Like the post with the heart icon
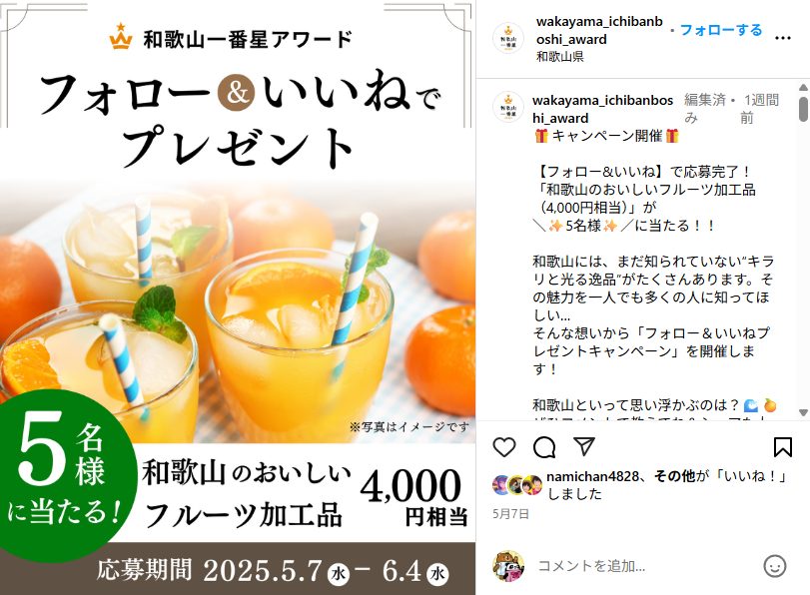 point(504,447)
